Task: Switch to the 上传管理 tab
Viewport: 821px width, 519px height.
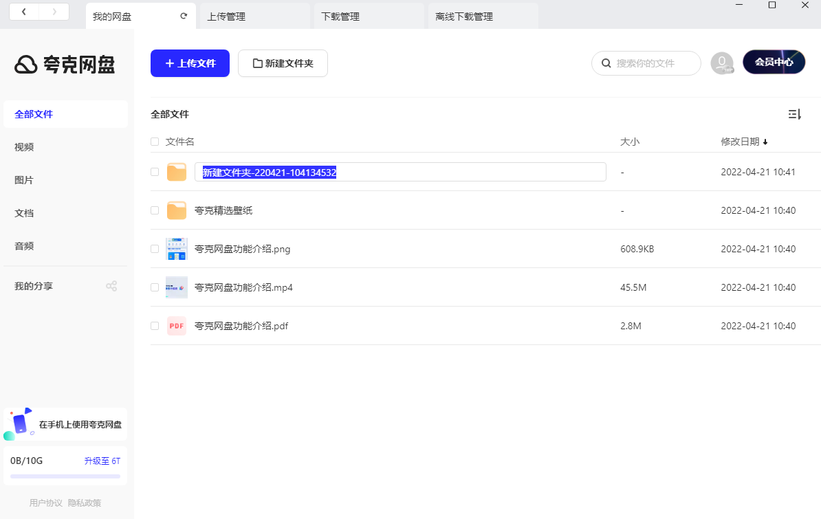Action: coord(254,16)
